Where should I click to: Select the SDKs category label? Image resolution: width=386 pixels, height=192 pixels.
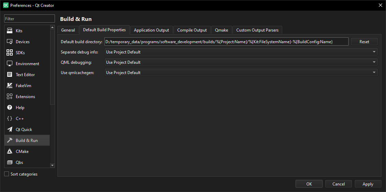pyautogui.click(x=20, y=52)
